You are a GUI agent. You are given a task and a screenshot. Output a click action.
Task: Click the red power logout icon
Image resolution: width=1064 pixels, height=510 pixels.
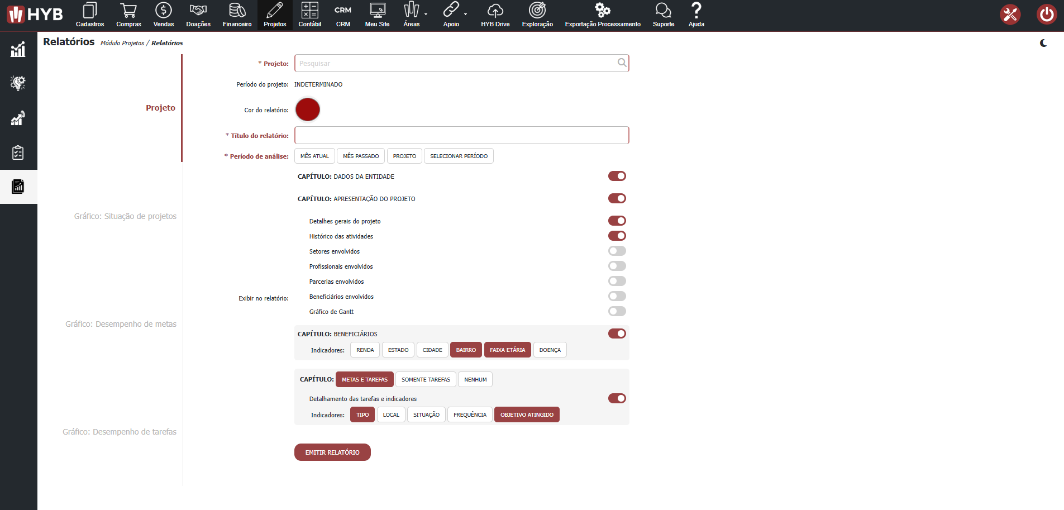[x=1046, y=15]
